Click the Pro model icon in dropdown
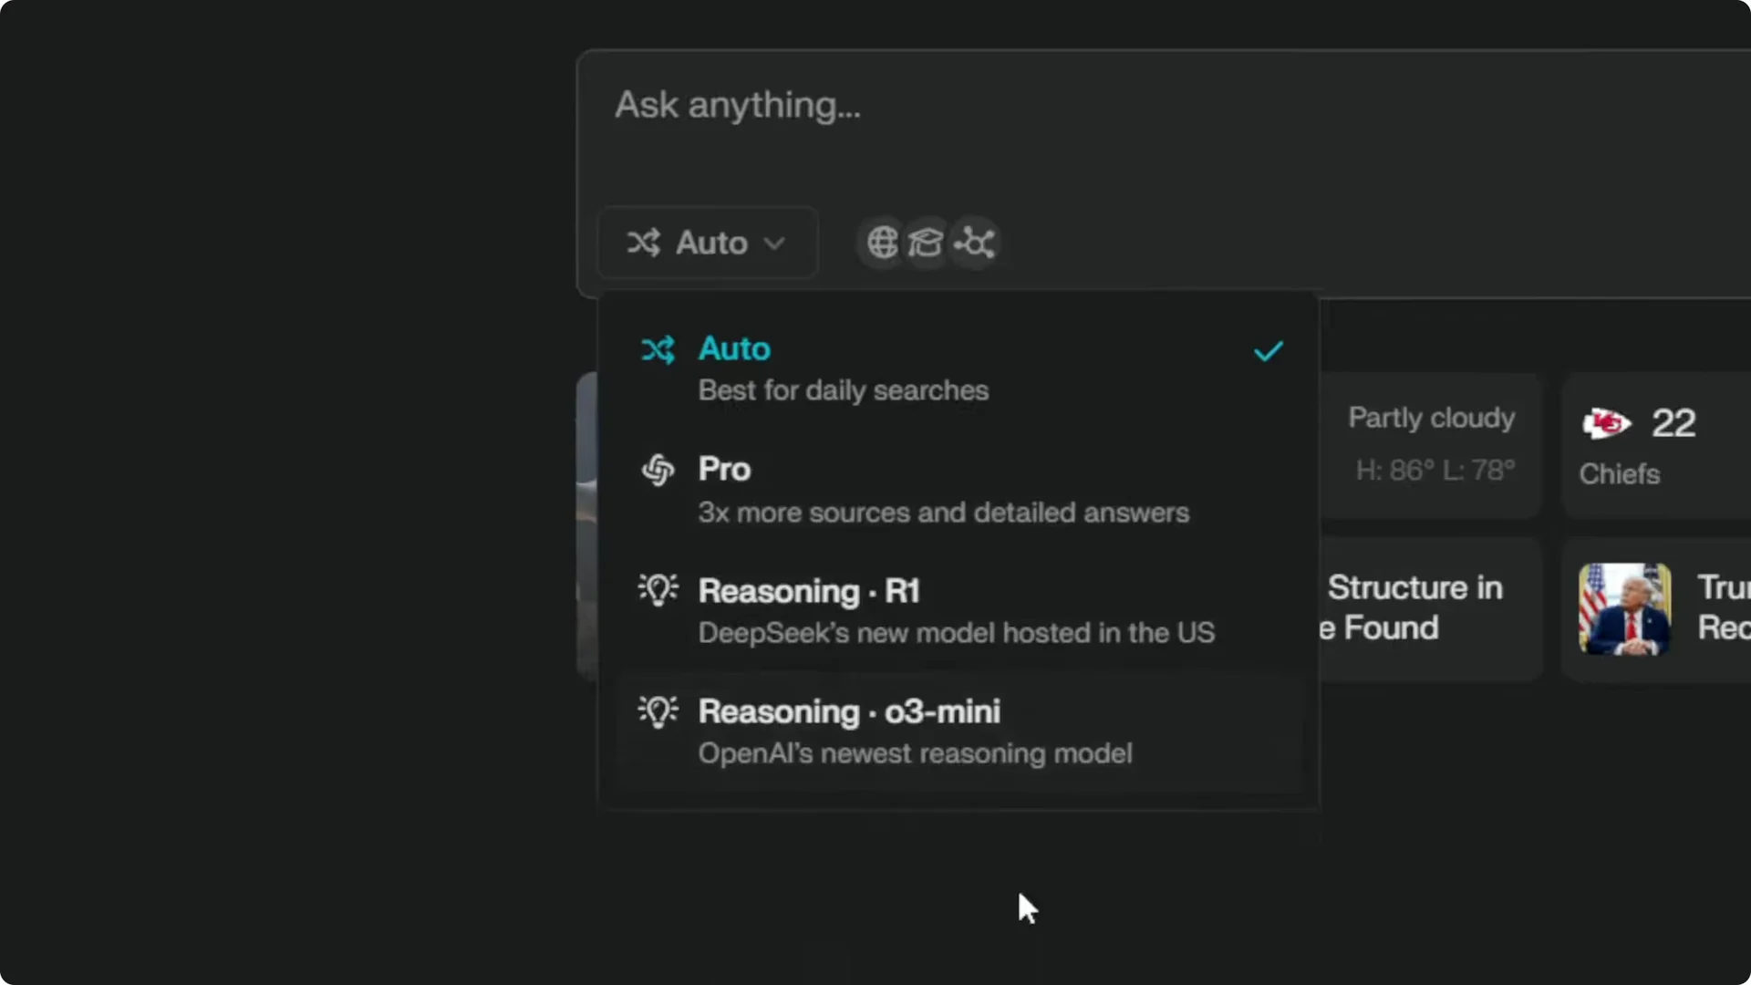 (x=659, y=469)
